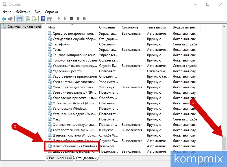Open the Файл menu
This screenshot has width=227, height=167.
7,12
